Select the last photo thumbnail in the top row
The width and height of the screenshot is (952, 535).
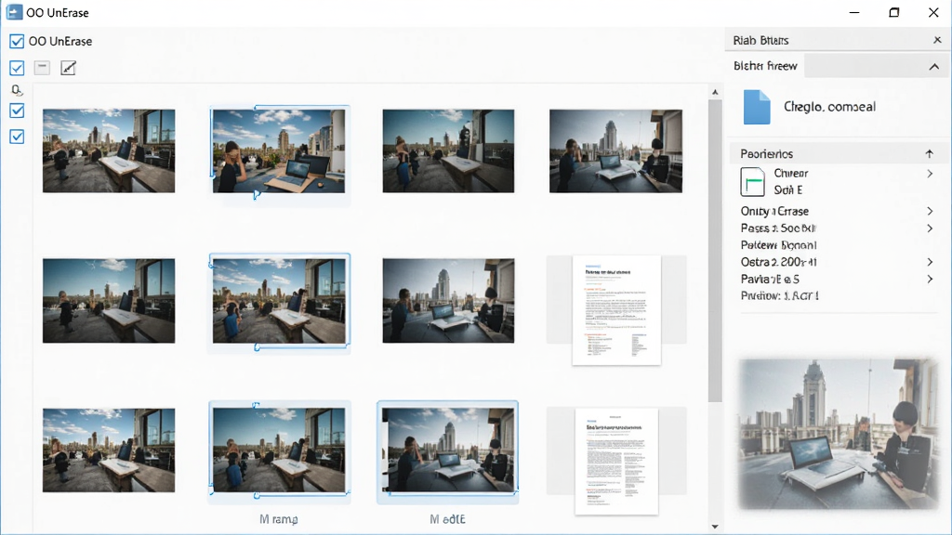pyautogui.click(x=615, y=151)
